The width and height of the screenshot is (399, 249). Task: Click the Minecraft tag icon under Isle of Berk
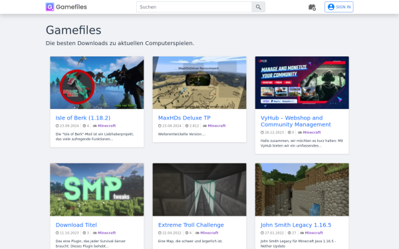(x=94, y=125)
